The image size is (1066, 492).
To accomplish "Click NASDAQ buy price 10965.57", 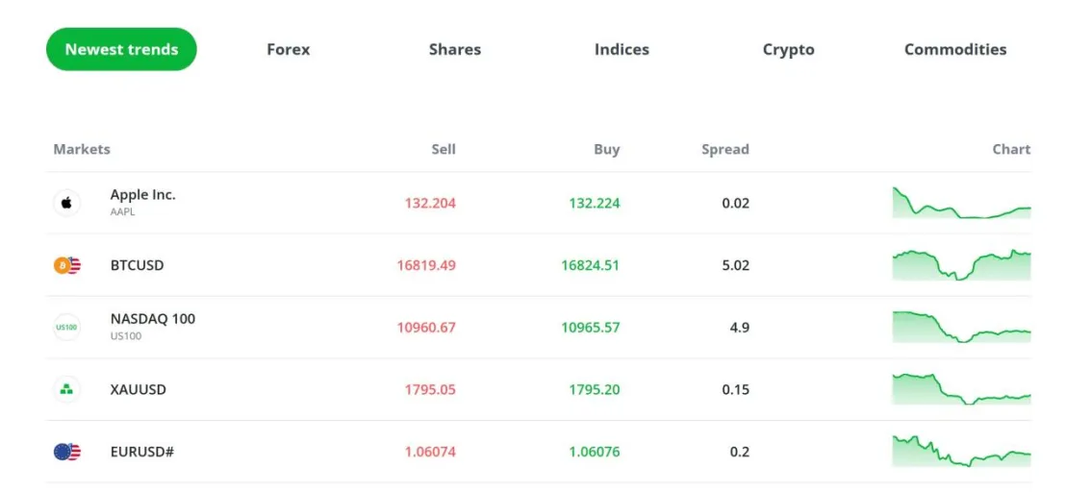I will click(590, 328).
